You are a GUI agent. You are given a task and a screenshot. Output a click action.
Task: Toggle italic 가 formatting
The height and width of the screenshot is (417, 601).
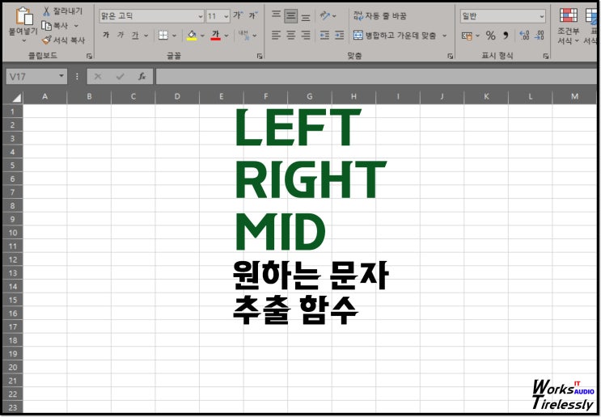point(121,36)
